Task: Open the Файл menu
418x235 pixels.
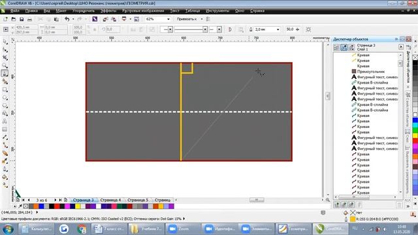Action: [x=14, y=10]
